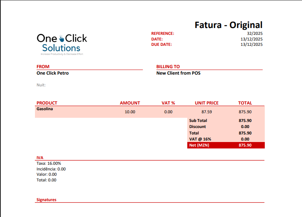
Task: Click the Signatures heading
Action: 46,200
